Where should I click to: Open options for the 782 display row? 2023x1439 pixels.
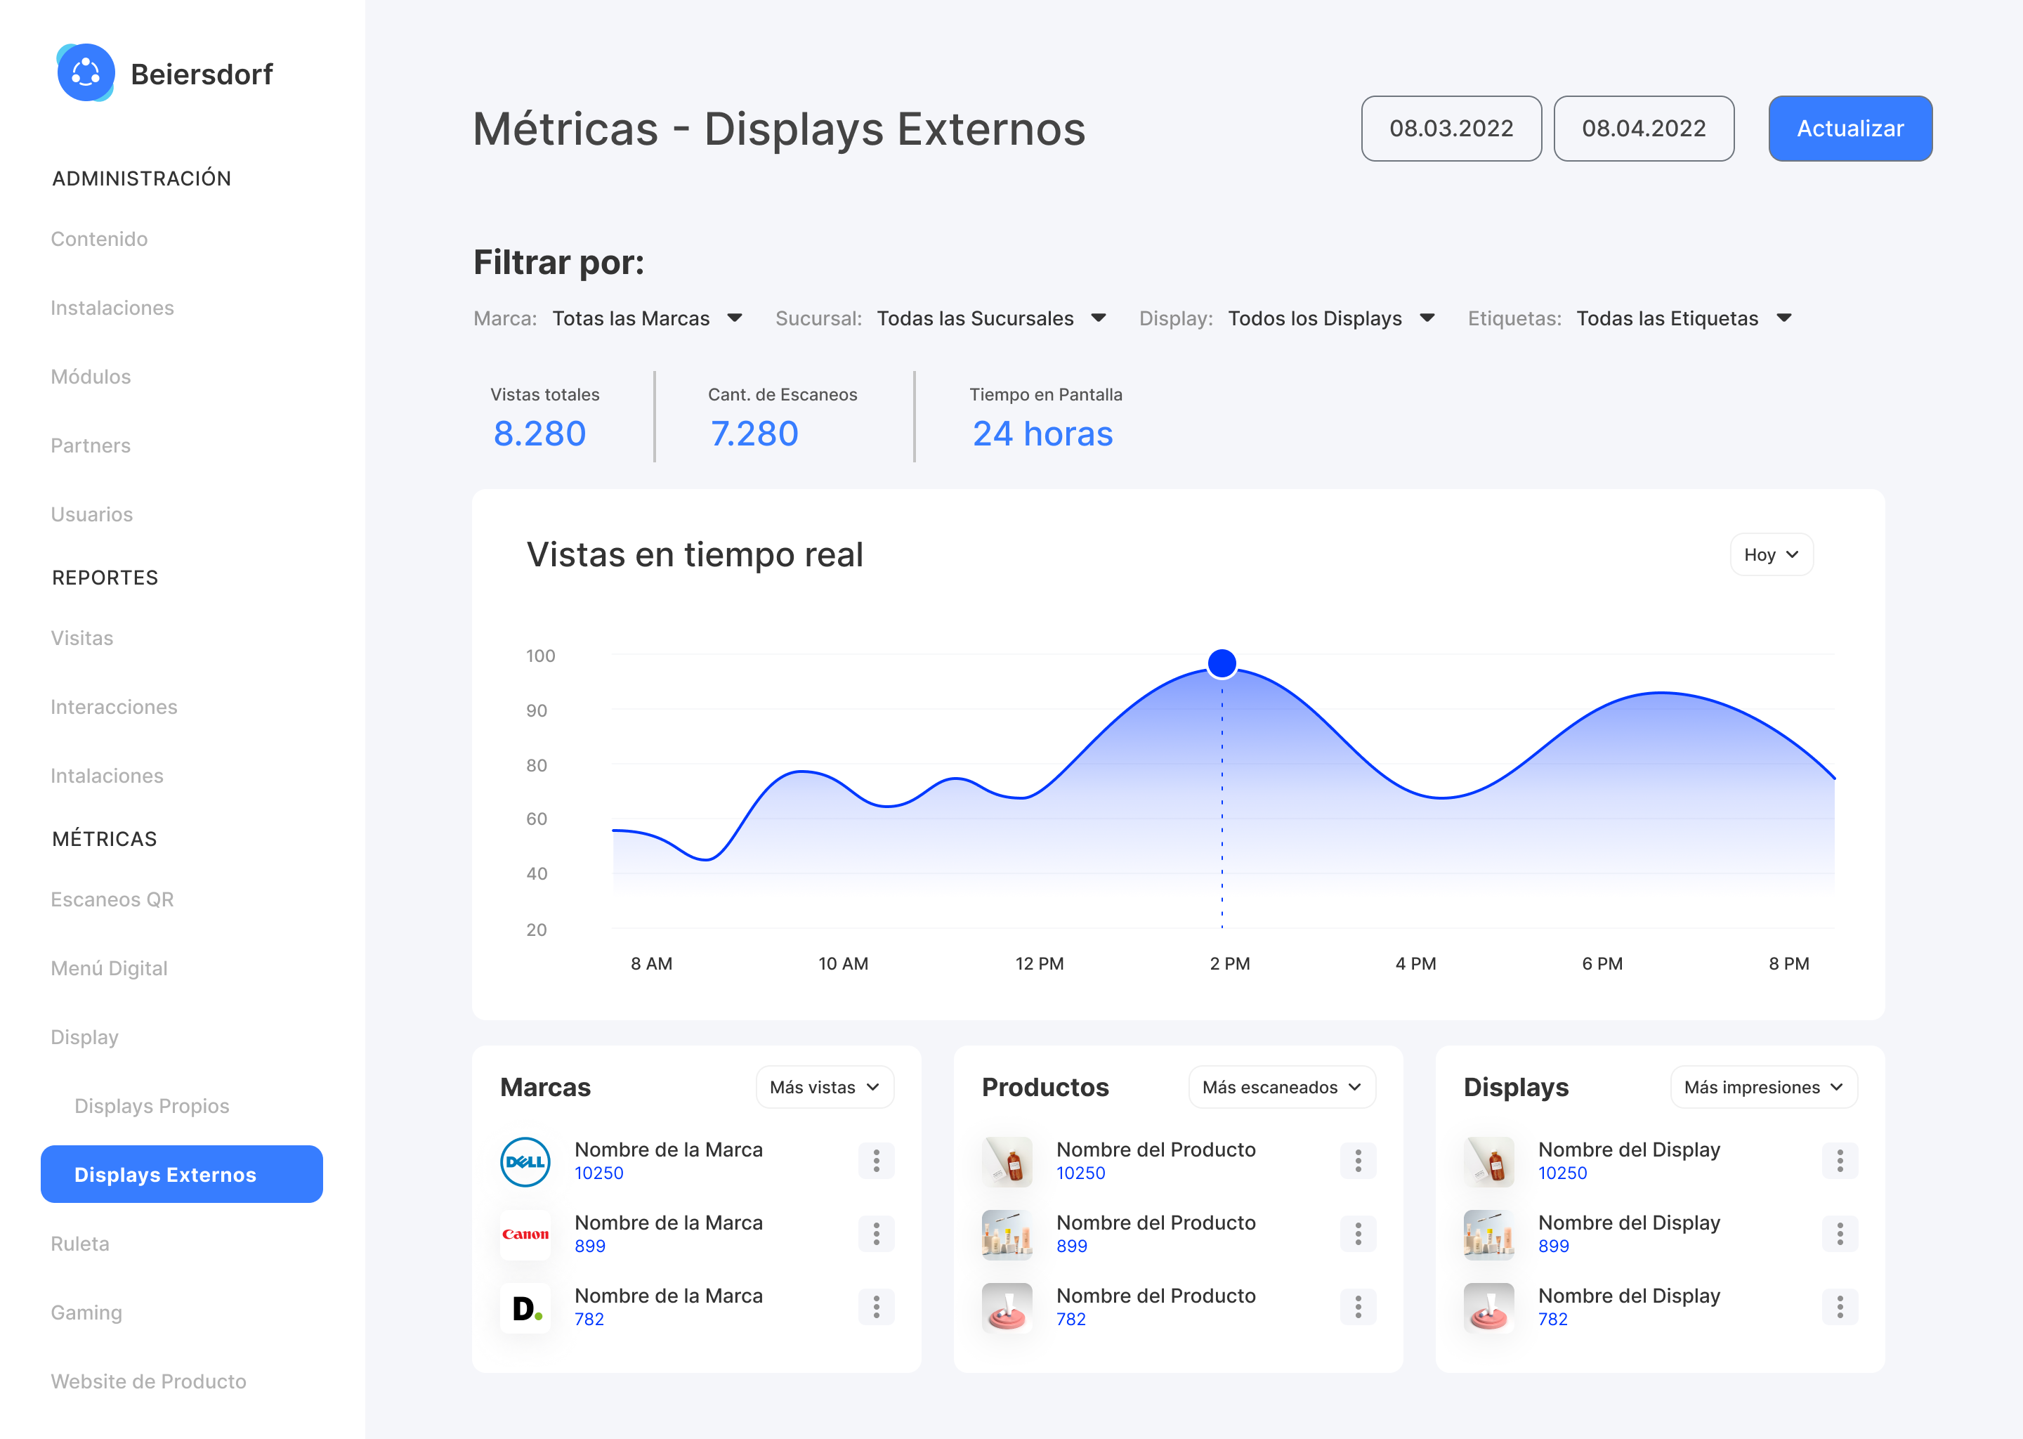(1840, 1307)
